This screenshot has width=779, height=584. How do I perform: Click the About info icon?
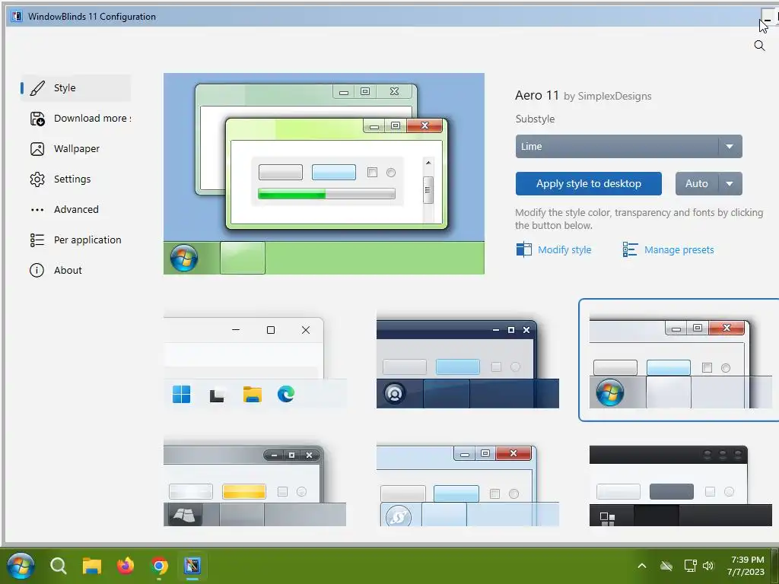tap(37, 270)
